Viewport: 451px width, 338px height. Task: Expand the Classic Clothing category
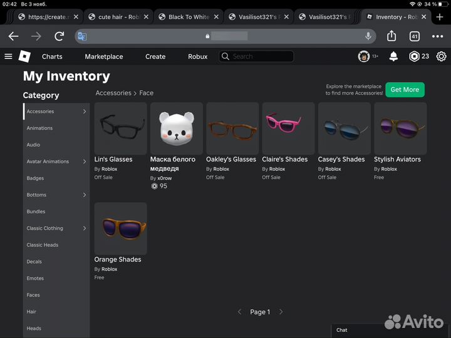pyautogui.click(x=85, y=228)
